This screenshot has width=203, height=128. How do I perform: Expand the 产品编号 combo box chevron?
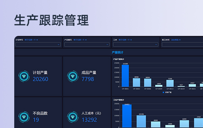107,44
